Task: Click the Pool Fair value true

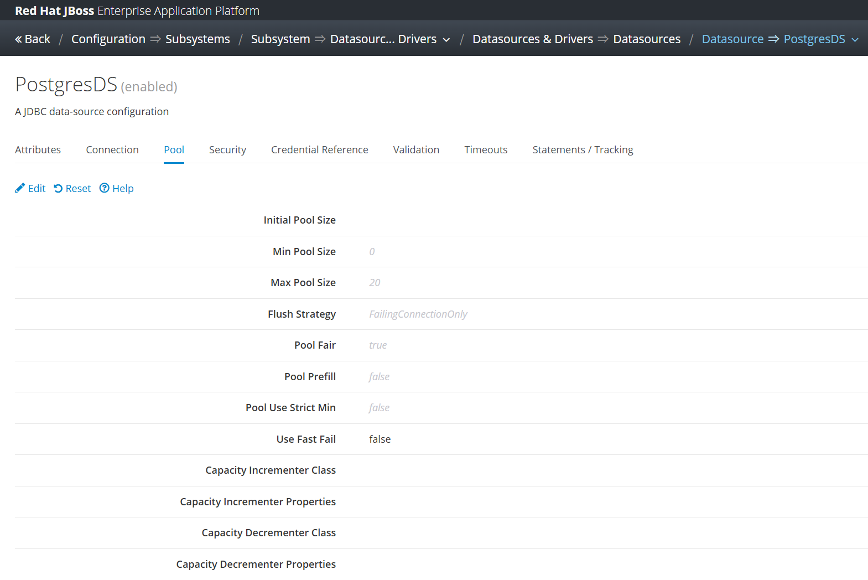Action: [378, 345]
